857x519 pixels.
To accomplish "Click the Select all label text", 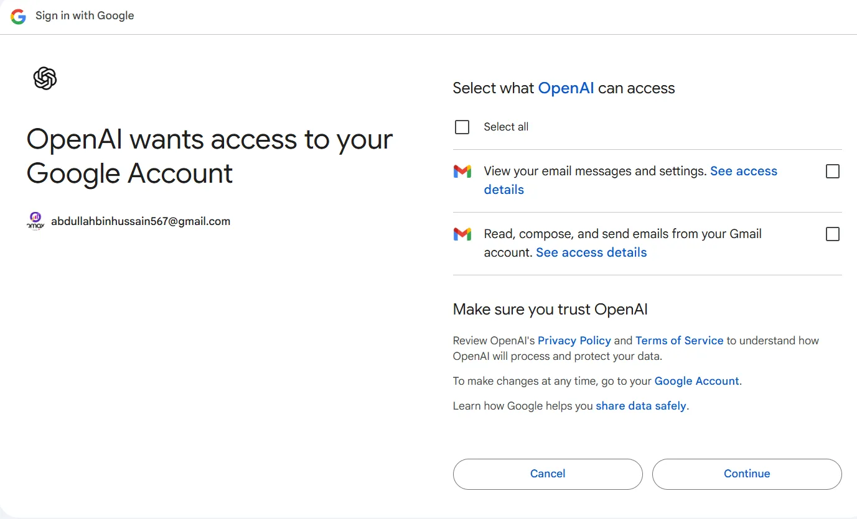I will click(506, 127).
